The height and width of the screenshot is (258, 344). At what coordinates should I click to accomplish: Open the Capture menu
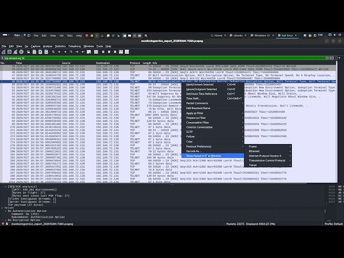(35, 46)
